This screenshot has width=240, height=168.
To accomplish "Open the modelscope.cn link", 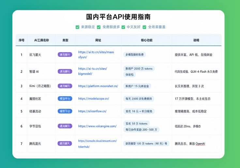I will tap(94, 99).
